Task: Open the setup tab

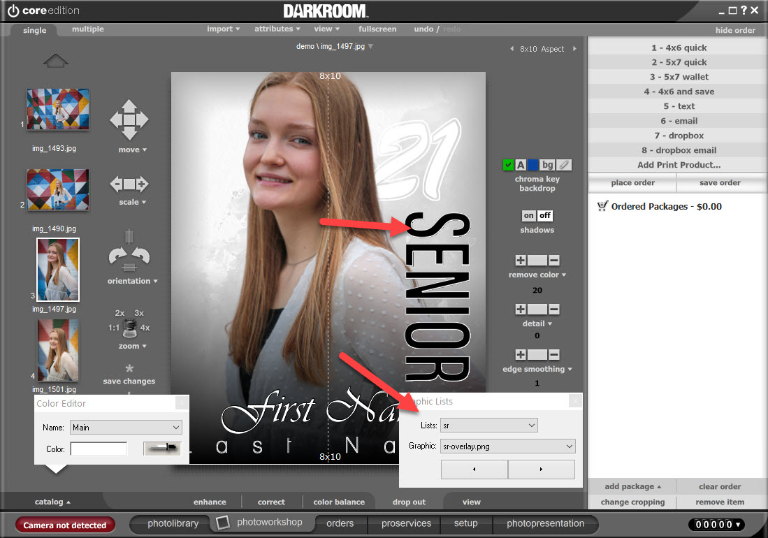Action: [x=466, y=523]
